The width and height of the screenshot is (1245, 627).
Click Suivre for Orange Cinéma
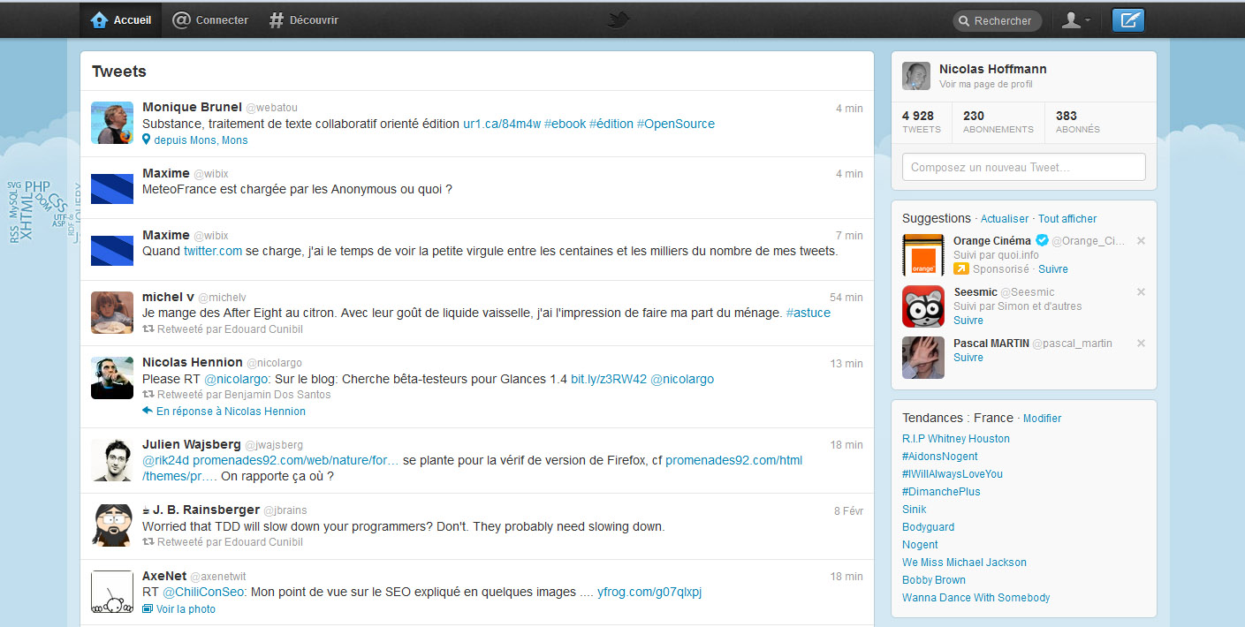coord(1053,269)
